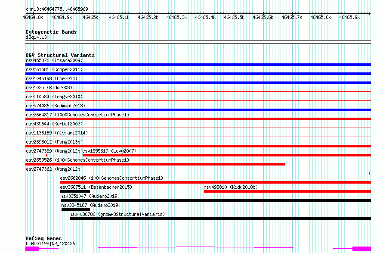
Task: Open the LINC01198|NR_120426 gene label
Action: 50,244
